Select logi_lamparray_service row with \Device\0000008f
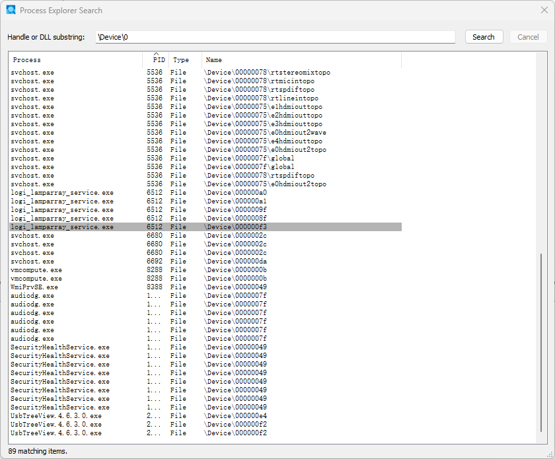The width and height of the screenshot is (555, 459). [205, 219]
